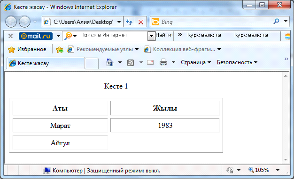Click the protected mode lock icon in status bar

pos(230,170)
